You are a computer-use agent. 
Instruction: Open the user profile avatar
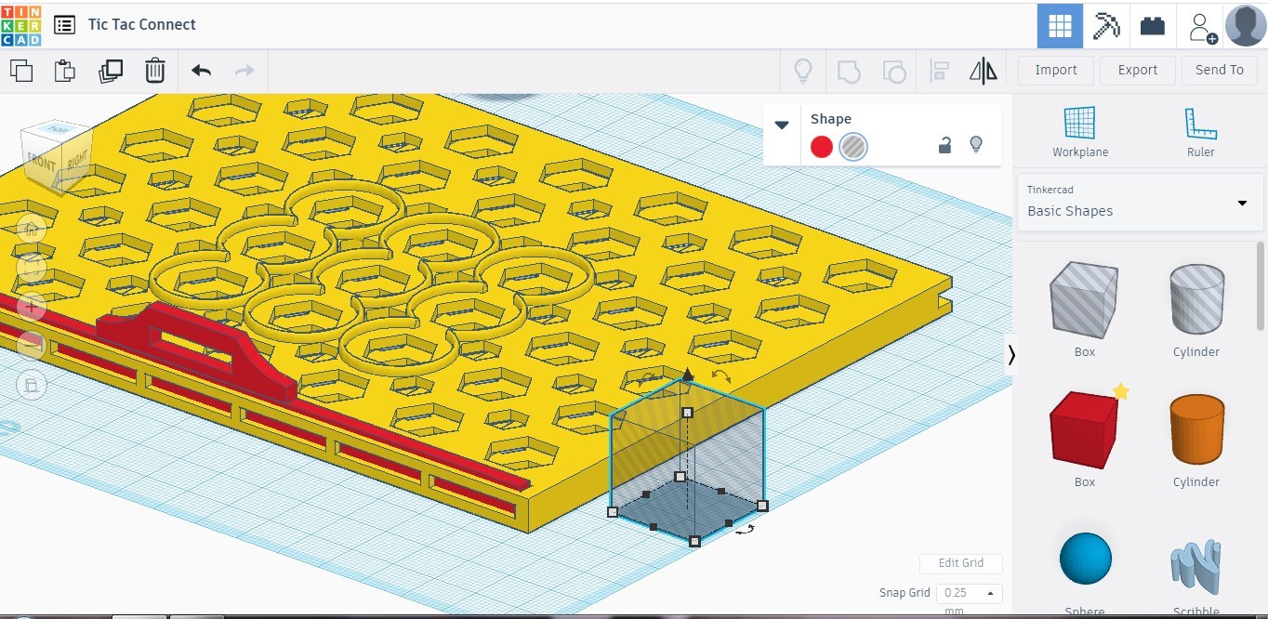point(1246,25)
